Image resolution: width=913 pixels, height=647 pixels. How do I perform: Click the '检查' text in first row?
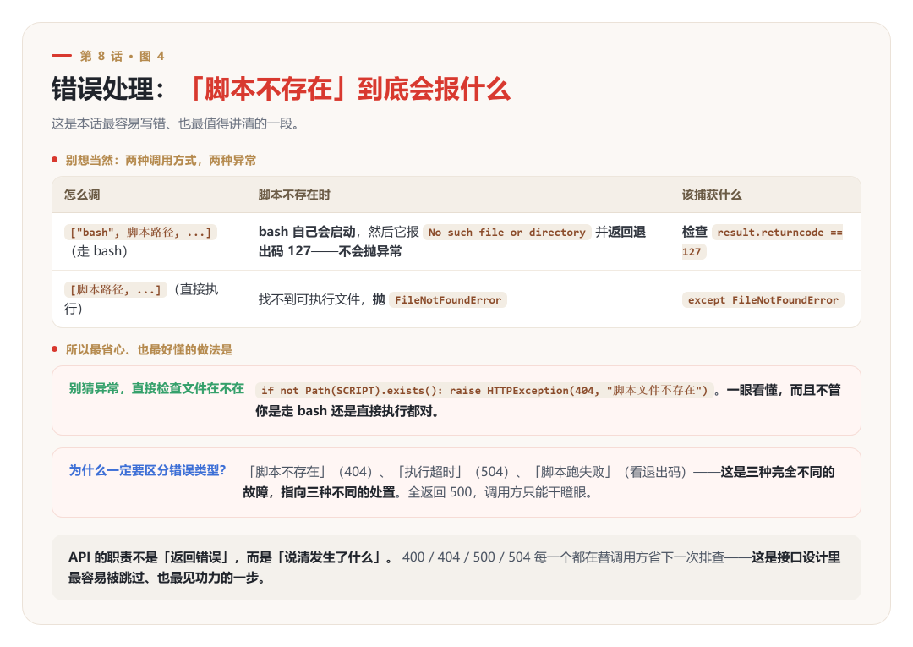point(695,232)
